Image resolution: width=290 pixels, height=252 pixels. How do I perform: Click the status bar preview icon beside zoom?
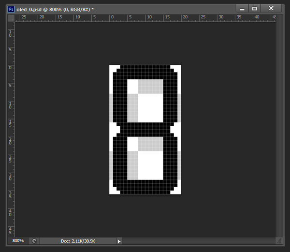[34, 240]
